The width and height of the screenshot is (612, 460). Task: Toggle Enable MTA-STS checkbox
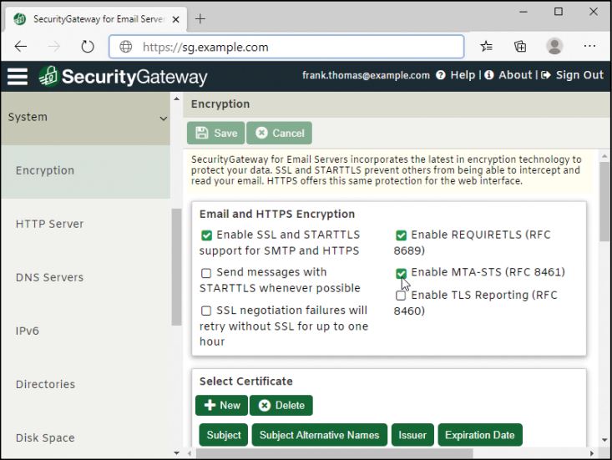pyautogui.click(x=401, y=273)
